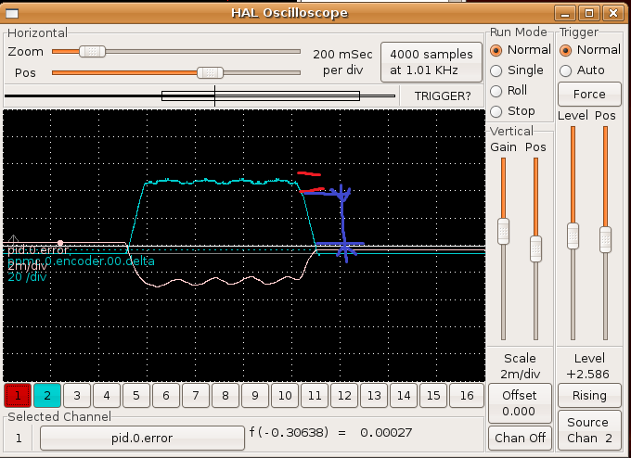Screen dimensions: 631x458
Task: Select Stop run mode
Action: tap(512, 111)
